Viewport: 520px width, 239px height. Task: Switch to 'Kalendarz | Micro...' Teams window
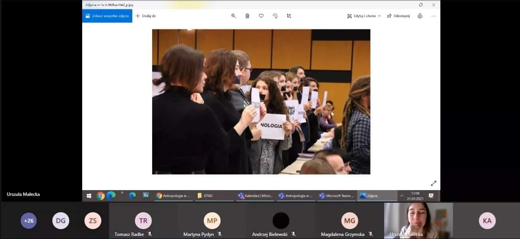click(x=256, y=195)
